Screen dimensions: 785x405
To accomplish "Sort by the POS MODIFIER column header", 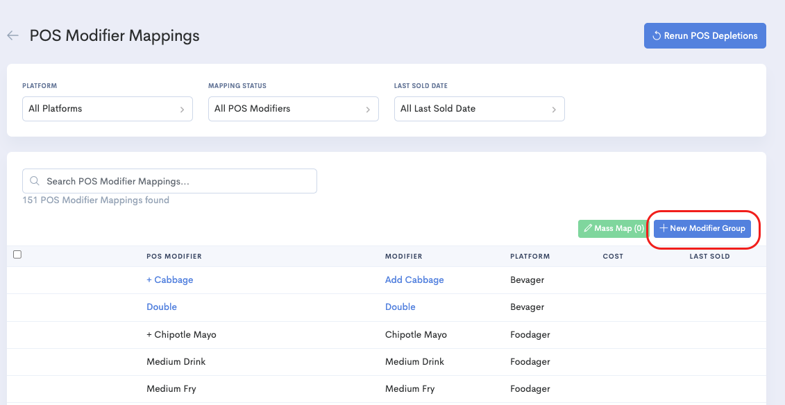I will [174, 256].
